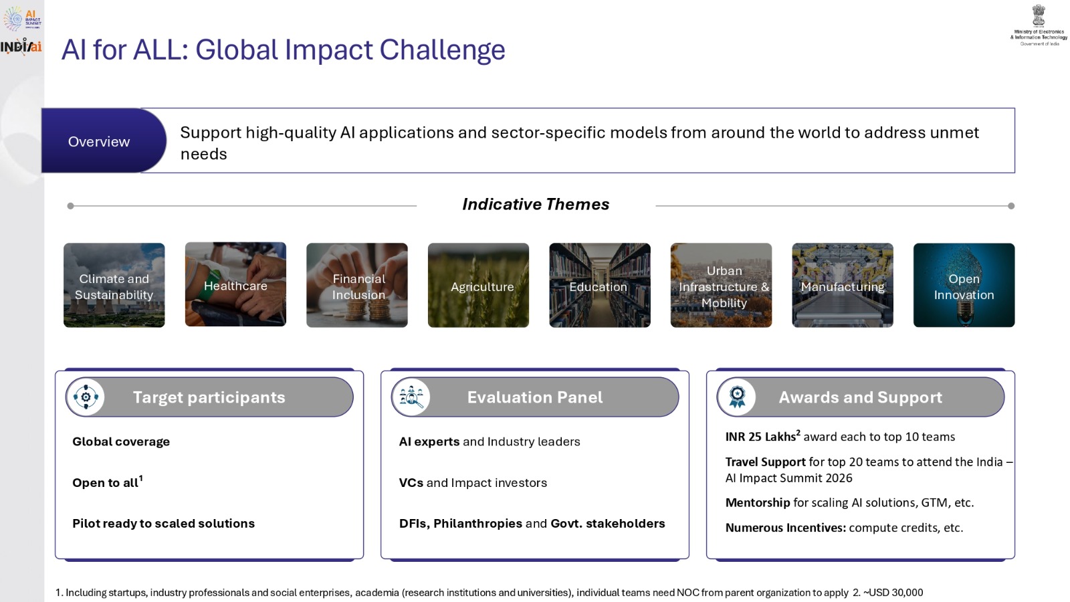The width and height of the screenshot is (1070, 602).
Task: Click the Overview label button
Action: click(x=99, y=141)
